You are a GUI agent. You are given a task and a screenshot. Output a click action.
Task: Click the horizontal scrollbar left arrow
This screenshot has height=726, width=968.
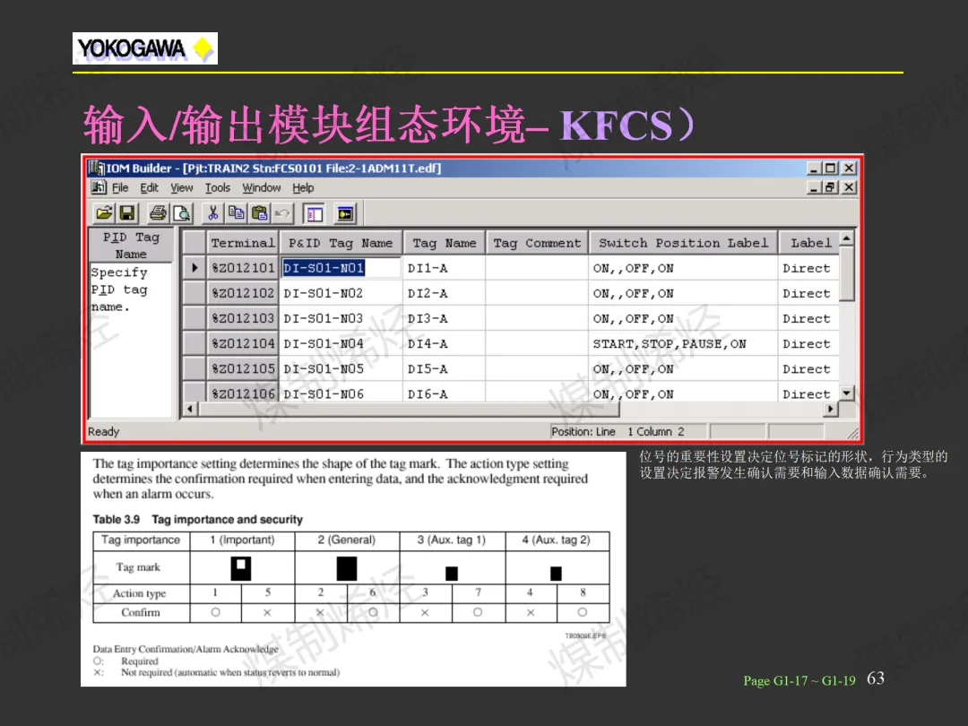tap(190, 409)
